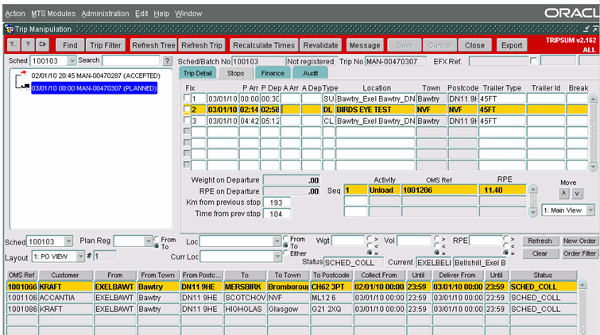Select trip MAN-00470287 (ACCEPTED) in tree

95,75
